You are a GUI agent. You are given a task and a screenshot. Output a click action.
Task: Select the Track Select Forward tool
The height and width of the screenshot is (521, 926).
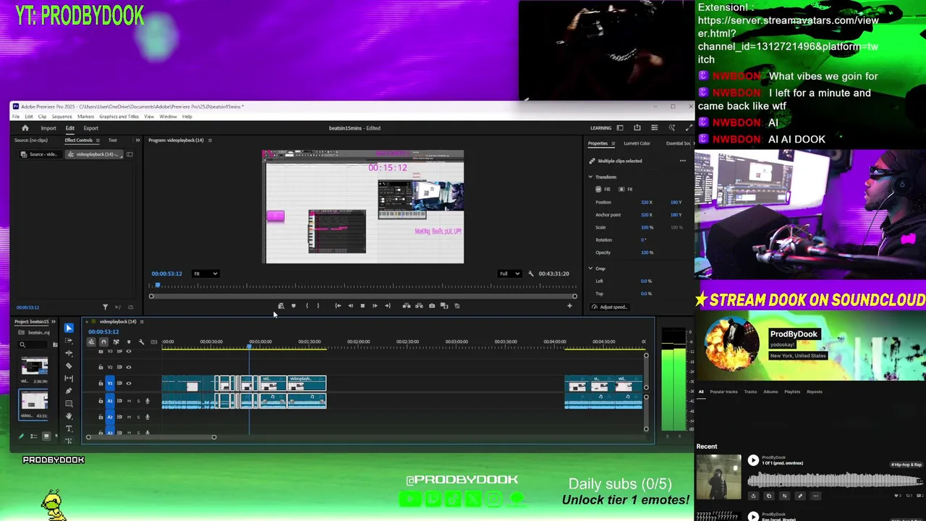[x=69, y=341]
